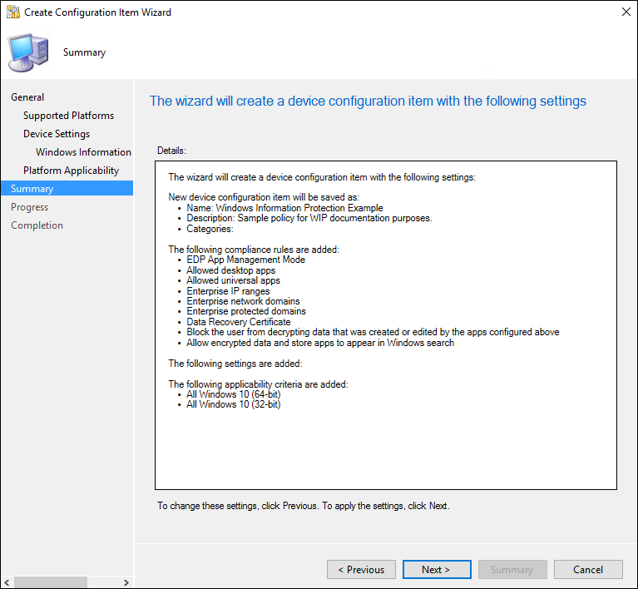Screen dimensions: 638x589
Task: Click 'Enterprise network domains' rule
Action: point(243,301)
